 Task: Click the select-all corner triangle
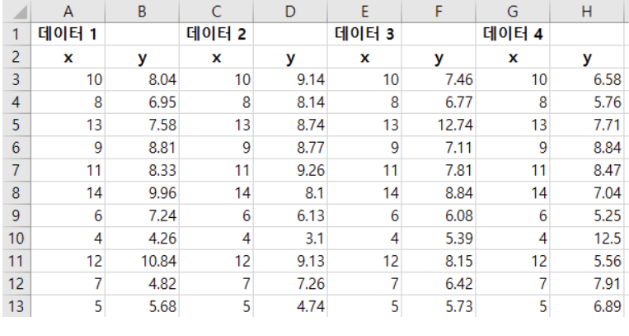(16, 12)
